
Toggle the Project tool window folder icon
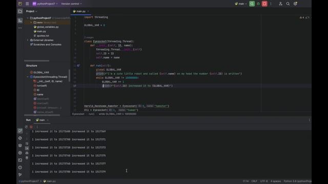point(20,11)
